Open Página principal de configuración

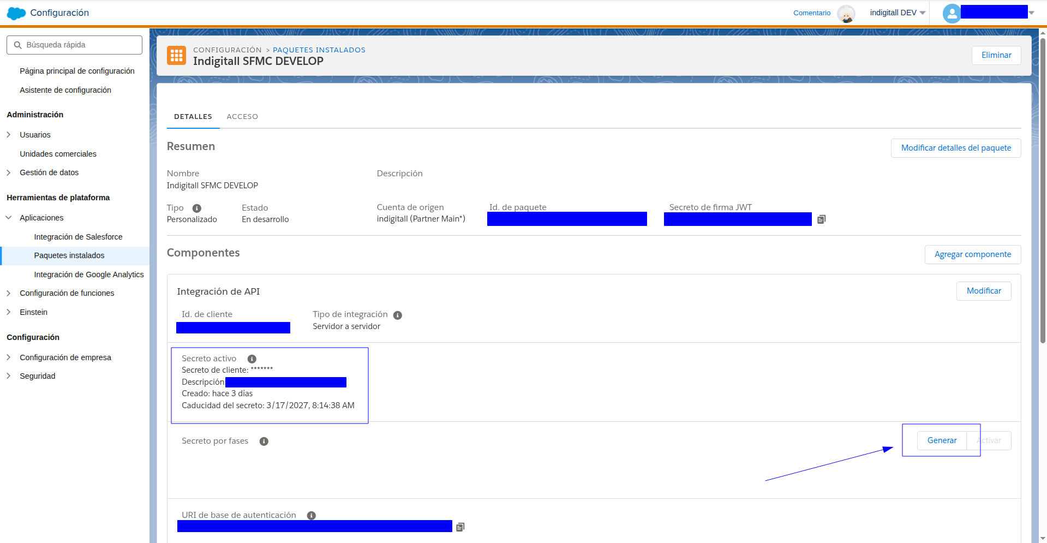pos(77,71)
